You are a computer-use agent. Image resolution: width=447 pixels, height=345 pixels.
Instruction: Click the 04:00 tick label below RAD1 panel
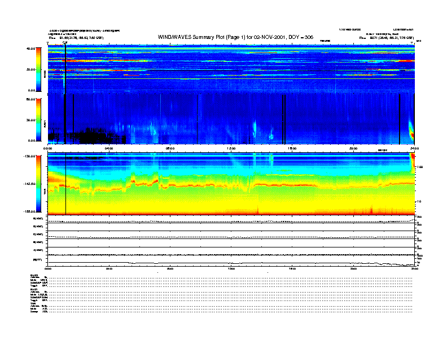pos(109,148)
